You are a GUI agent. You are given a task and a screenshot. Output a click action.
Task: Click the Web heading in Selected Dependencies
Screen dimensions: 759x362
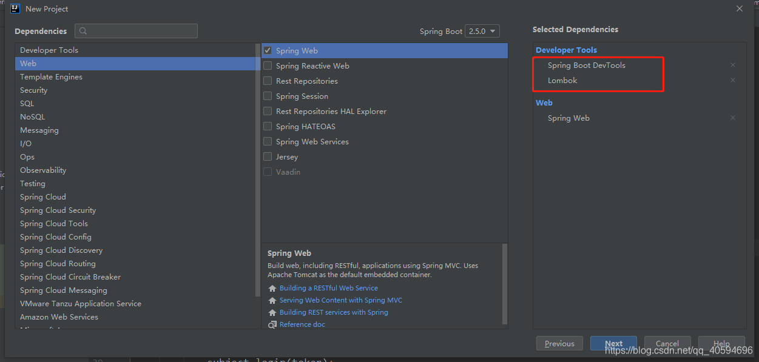(x=544, y=102)
